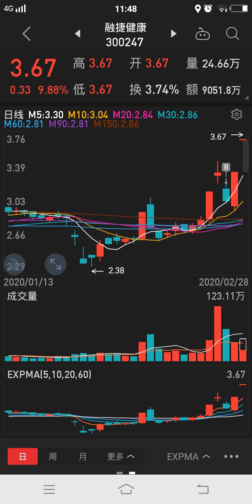The height and width of the screenshot is (504, 252).
Task: Tap the 成交量 volume panel label
Action: coord(22,296)
